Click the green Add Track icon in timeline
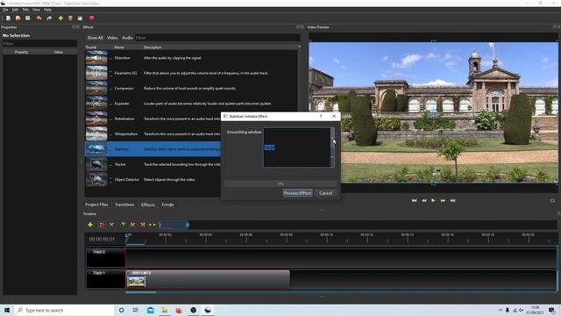Screen dimensions: 561x316 coord(90,225)
